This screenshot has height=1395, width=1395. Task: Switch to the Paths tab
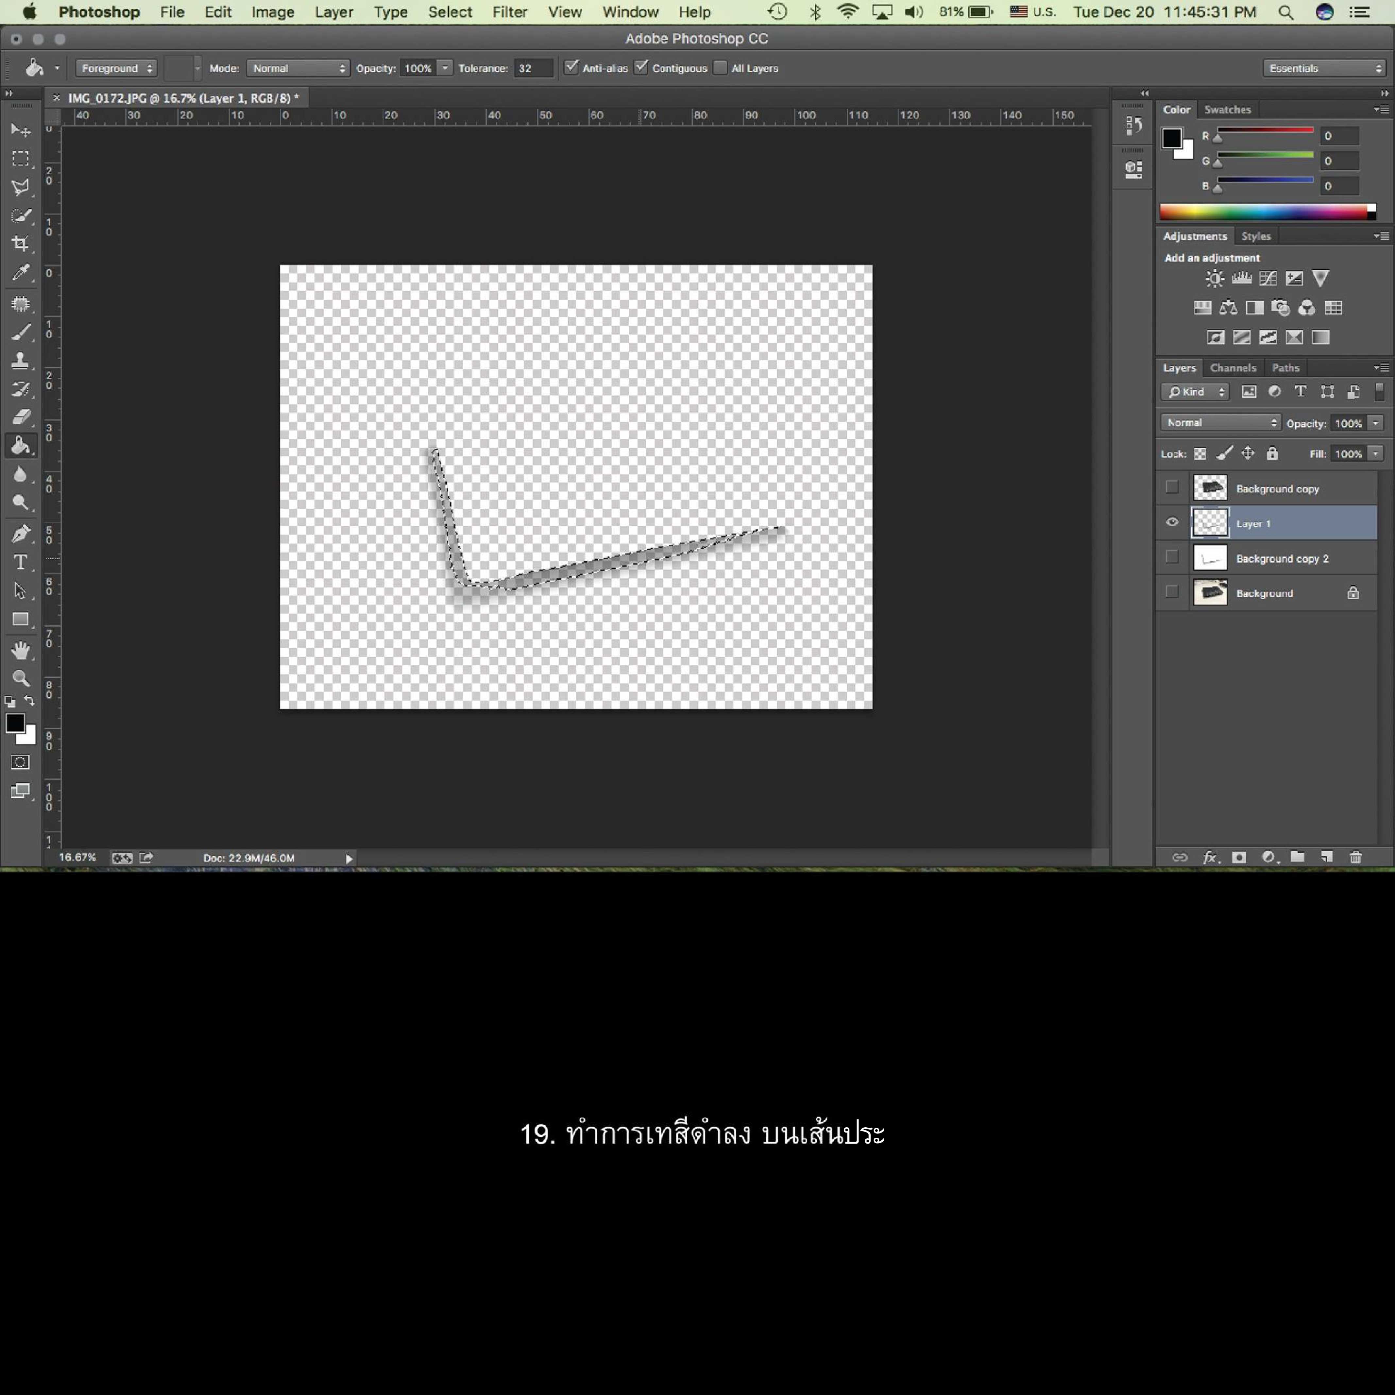[1285, 367]
